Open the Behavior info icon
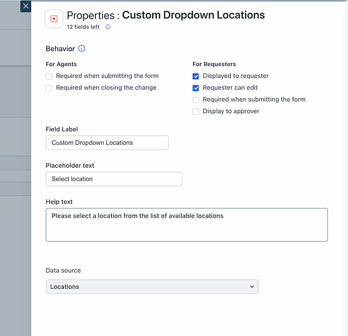This screenshot has width=348, height=336. click(x=81, y=48)
